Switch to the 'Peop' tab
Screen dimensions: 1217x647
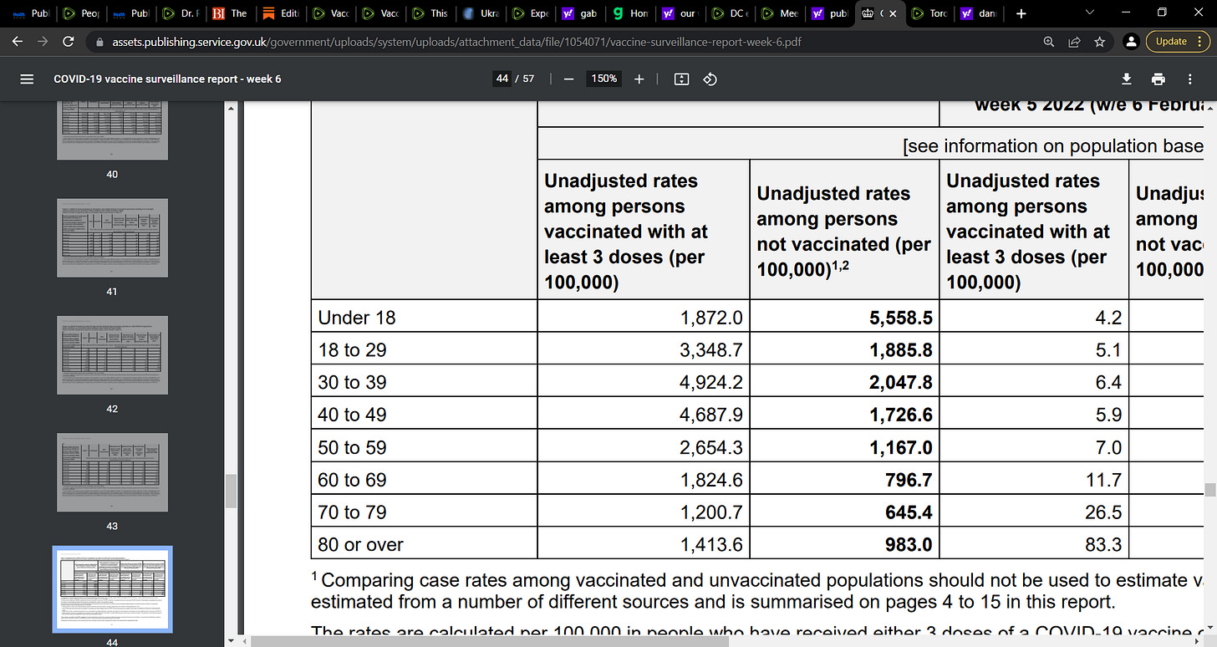click(81, 13)
